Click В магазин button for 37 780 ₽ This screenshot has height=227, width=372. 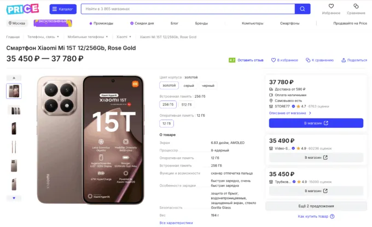316,123
